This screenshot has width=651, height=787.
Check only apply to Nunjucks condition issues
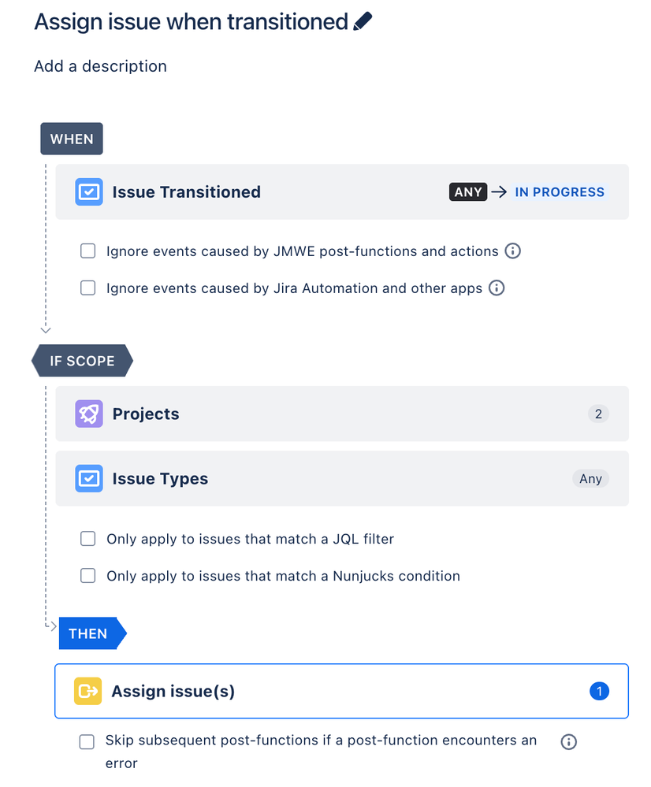pos(88,575)
